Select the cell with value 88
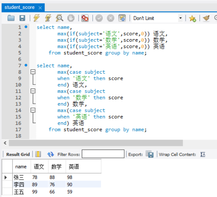This screenshot has height=197, width=217. click(57, 177)
